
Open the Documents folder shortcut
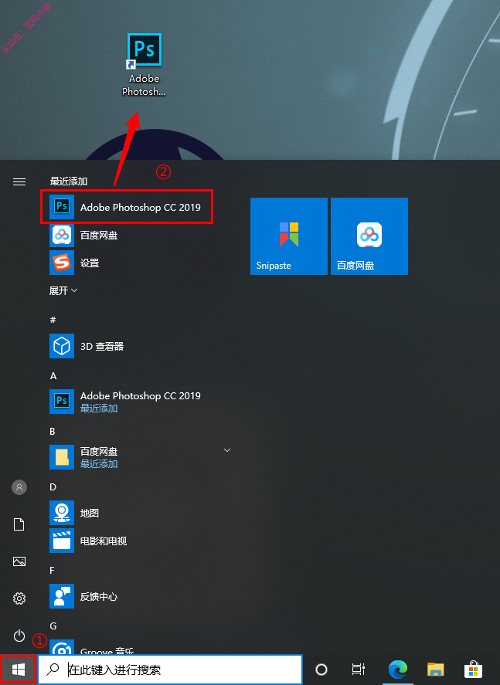[x=19, y=524]
